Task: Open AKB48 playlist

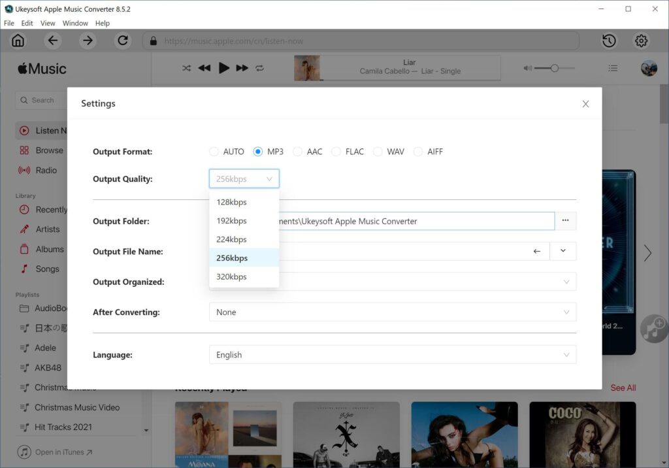Action: pyautogui.click(x=41, y=367)
